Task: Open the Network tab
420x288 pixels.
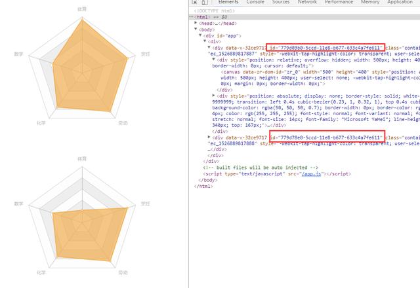Action: tap(307, 2)
